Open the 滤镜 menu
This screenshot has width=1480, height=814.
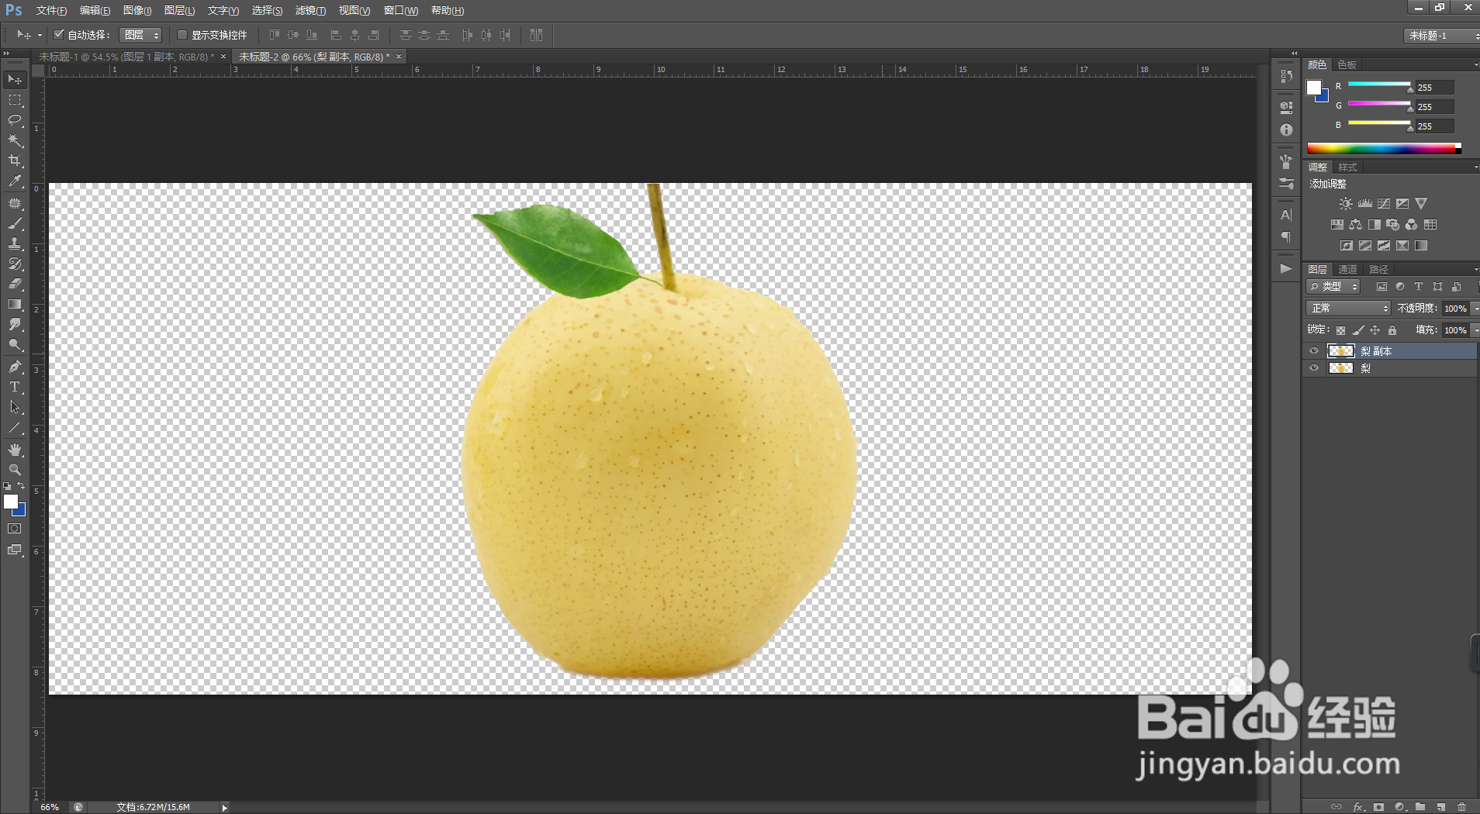[310, 10]
